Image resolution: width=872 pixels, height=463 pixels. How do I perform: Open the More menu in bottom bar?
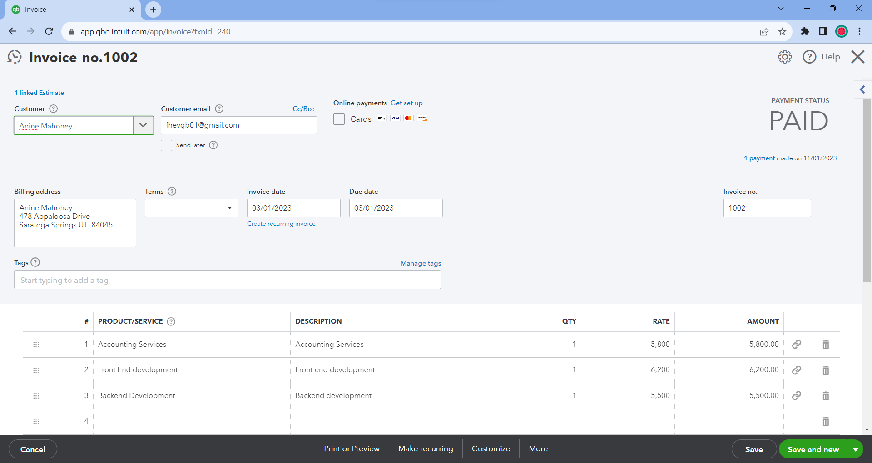538,448
